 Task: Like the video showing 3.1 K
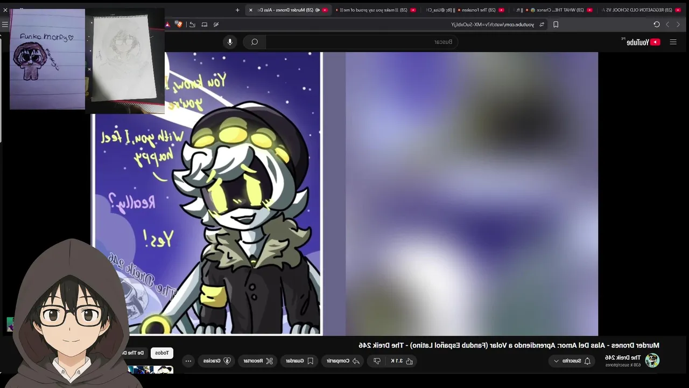402,361
